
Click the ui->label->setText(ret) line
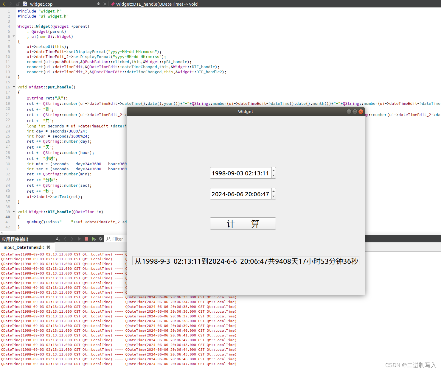(x=55, y=197)
